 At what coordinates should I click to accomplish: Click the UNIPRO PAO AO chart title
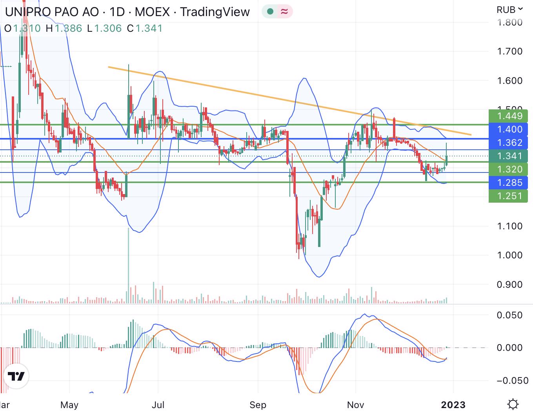click(52, 12)
